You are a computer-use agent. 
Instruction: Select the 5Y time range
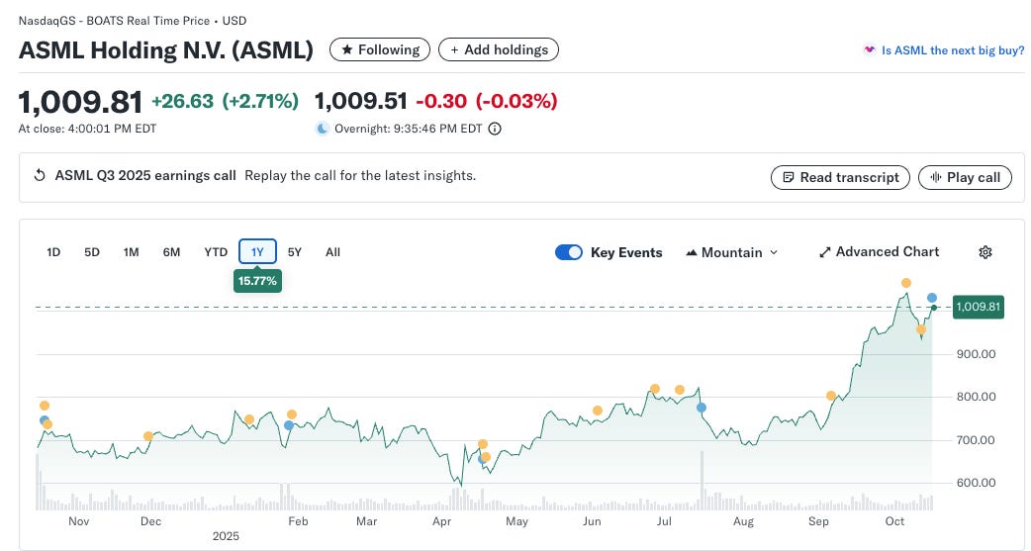pyautogui.click(x=295, y=252)
